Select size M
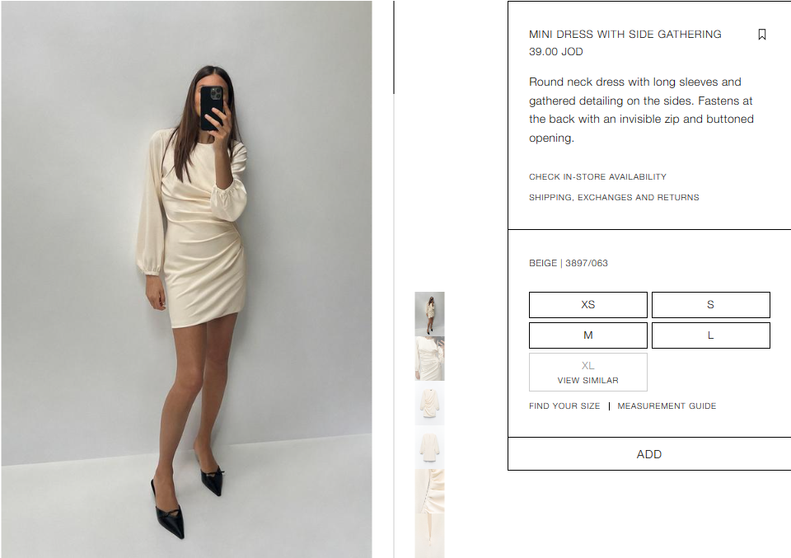 (x=587, y=335)
